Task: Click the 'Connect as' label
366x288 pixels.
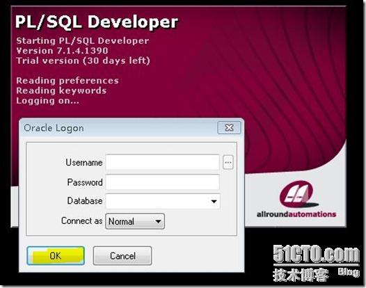Action: 81,221
